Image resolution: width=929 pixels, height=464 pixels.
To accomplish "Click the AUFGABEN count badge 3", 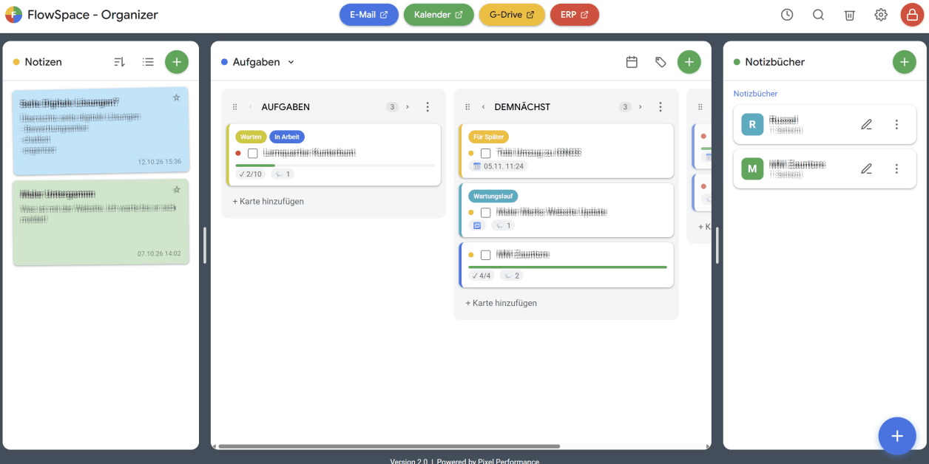I will [x=392, y=107].
